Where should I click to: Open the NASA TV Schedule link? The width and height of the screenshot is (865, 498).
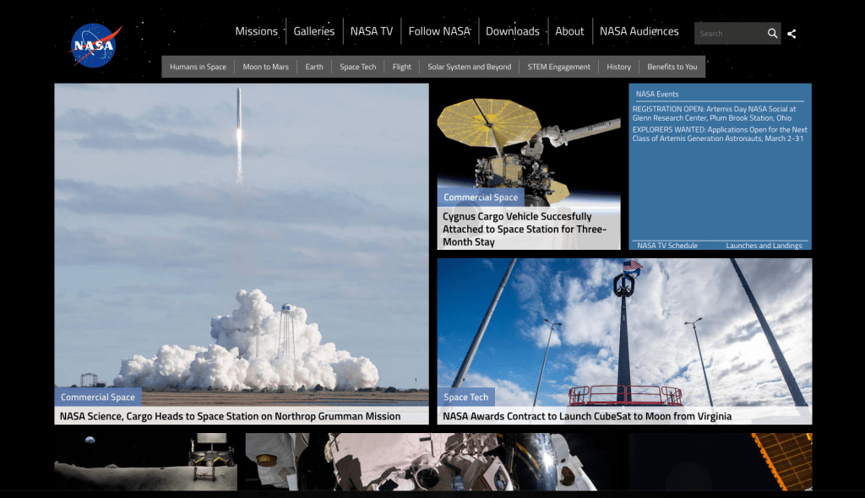coord(667,246)
